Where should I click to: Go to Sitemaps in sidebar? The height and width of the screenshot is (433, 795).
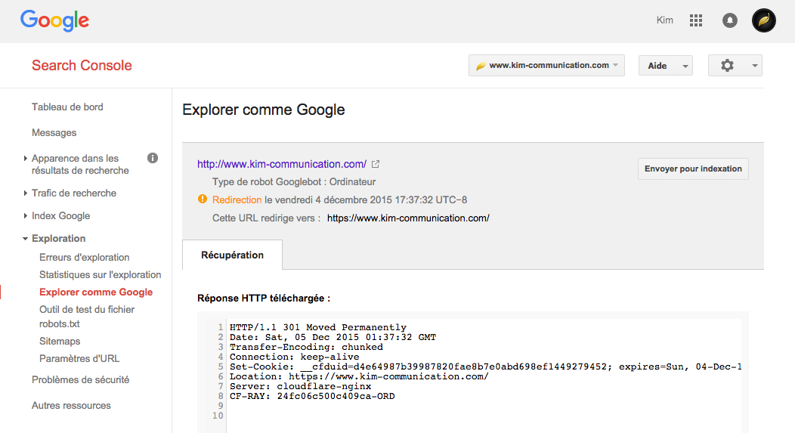point(60,342)
